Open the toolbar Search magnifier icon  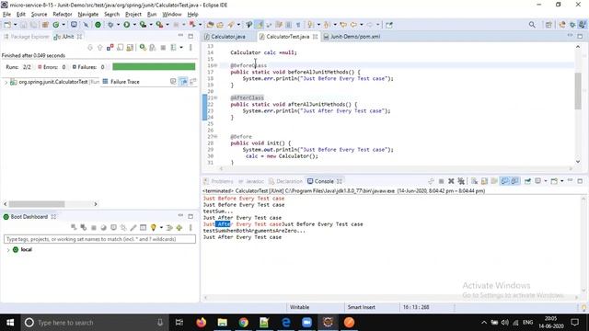coord(532,25)
